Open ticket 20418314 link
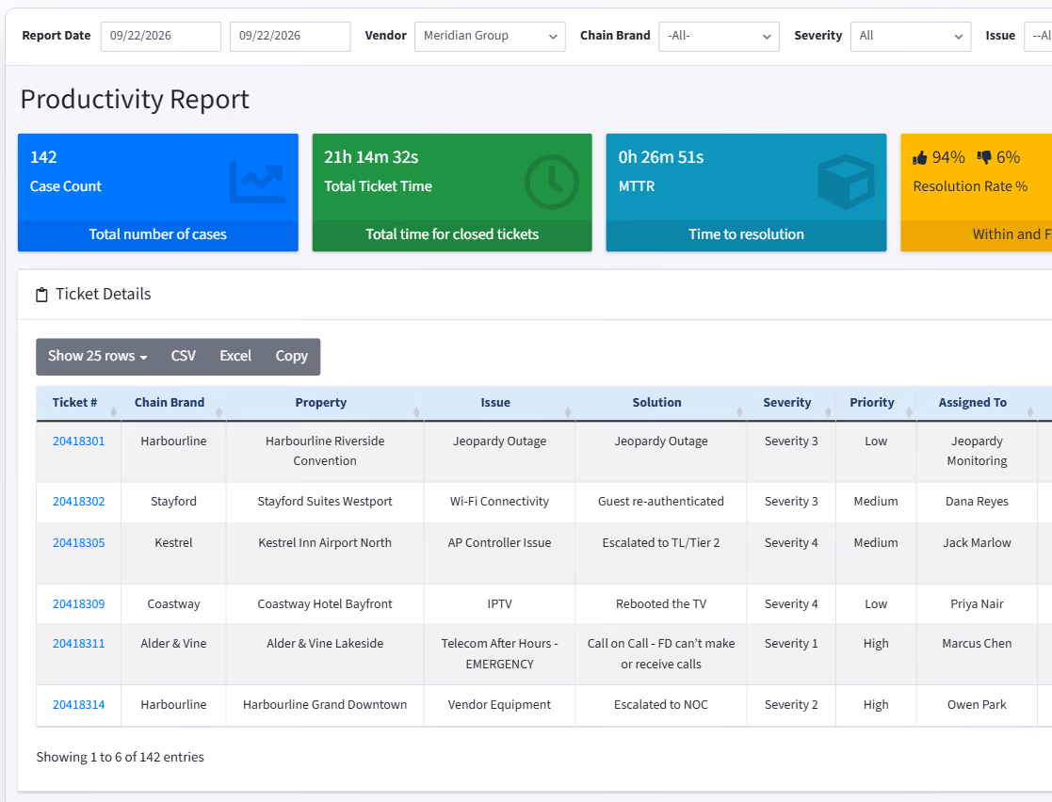This screenshot has width=1052, height=802. pyautogui.click(x=78, y=705)
